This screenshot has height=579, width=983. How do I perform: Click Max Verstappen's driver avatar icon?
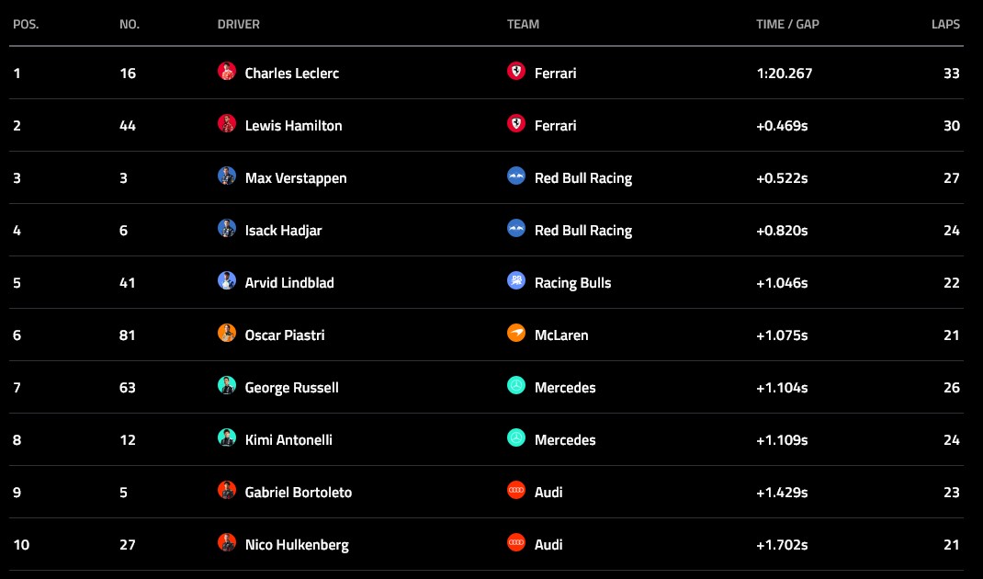coord(227,176)
